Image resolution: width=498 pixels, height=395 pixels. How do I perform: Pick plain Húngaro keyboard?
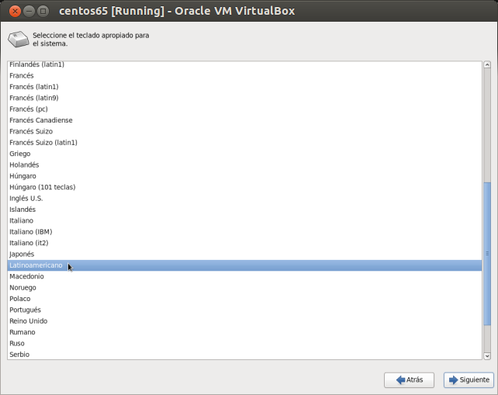[x=244, y=176]
